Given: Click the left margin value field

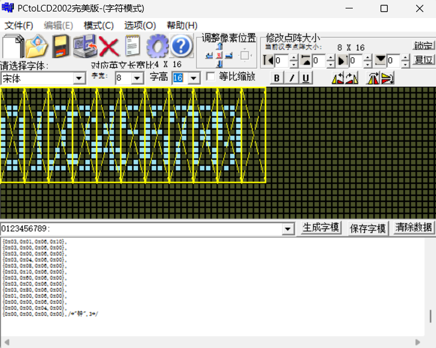Looking at the screenshot, I should (x=282, y=60).
